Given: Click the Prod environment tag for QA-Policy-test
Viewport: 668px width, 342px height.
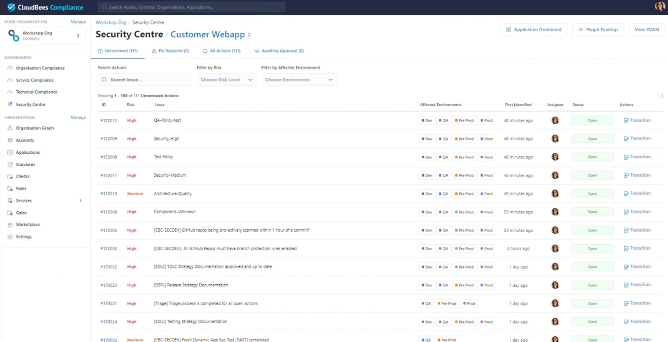Looking at the screenshot, I should [486, 121].
